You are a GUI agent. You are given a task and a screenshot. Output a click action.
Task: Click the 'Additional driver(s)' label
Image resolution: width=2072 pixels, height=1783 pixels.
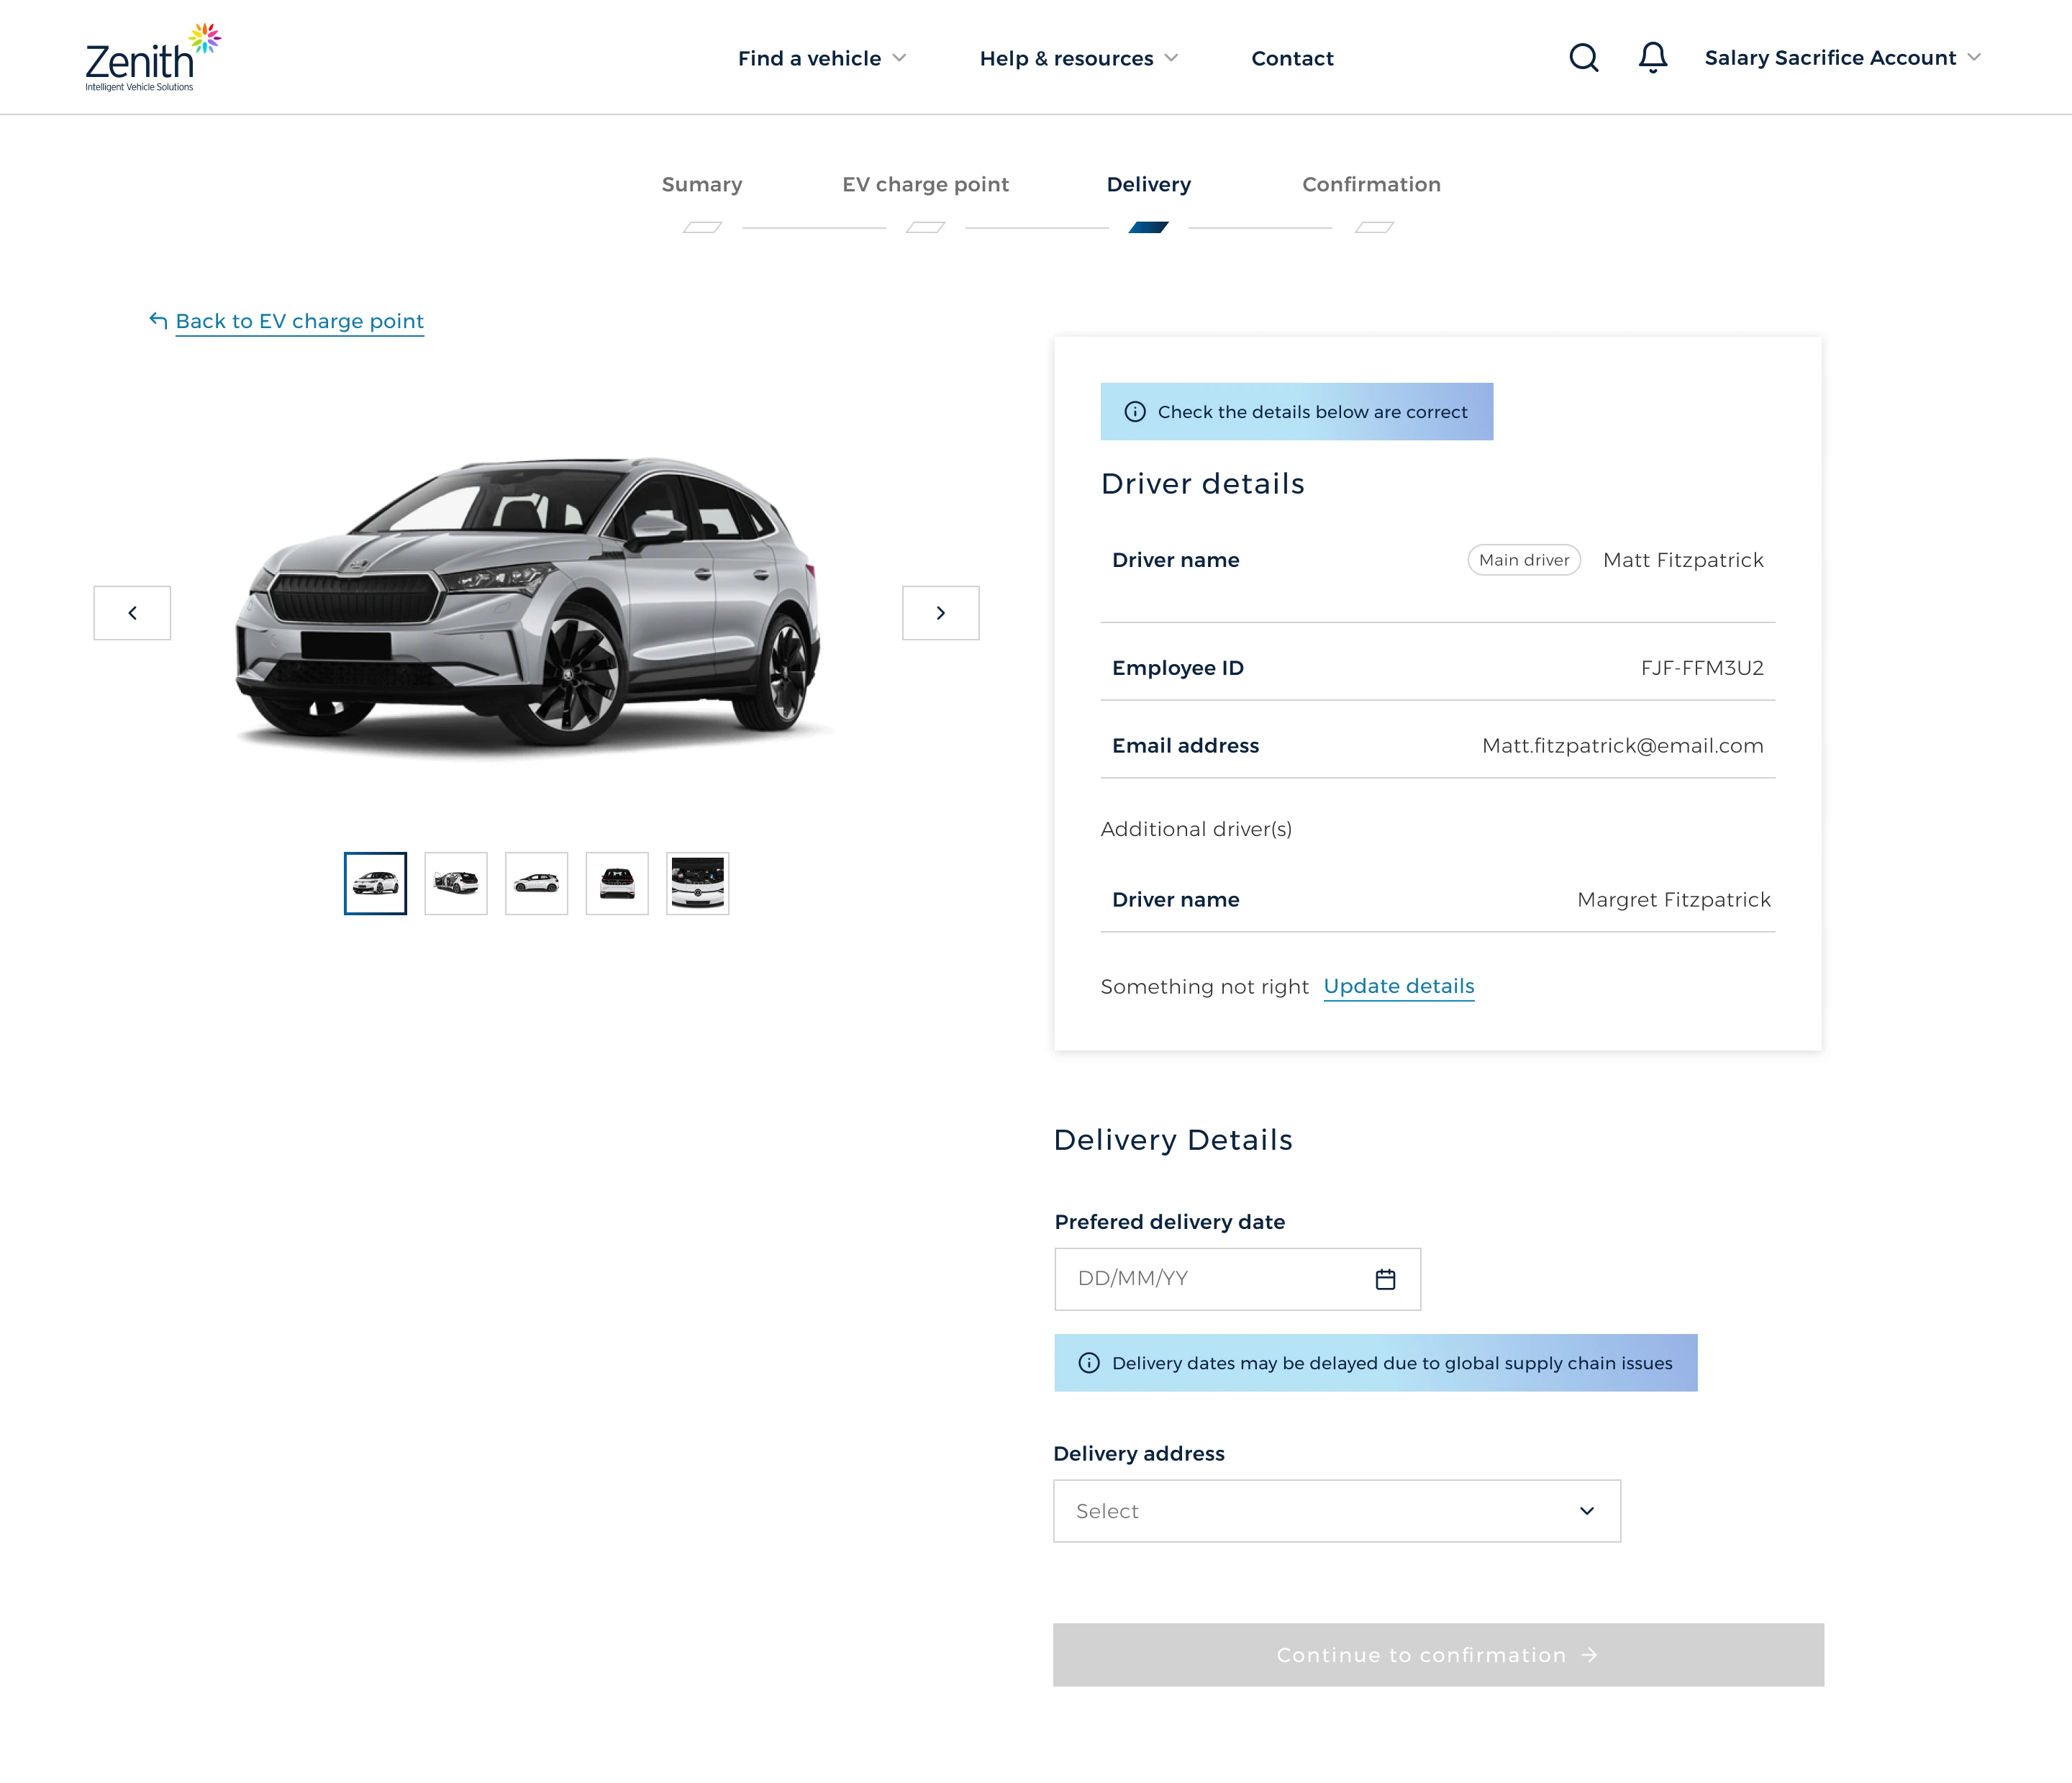point(1196,829)
